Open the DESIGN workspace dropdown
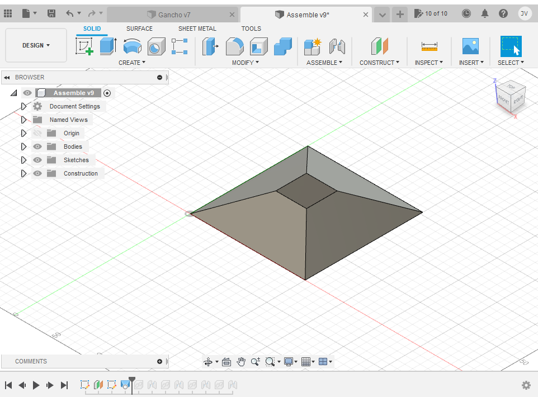The height and width of the screenshot is (397, 538). (36, 45)
